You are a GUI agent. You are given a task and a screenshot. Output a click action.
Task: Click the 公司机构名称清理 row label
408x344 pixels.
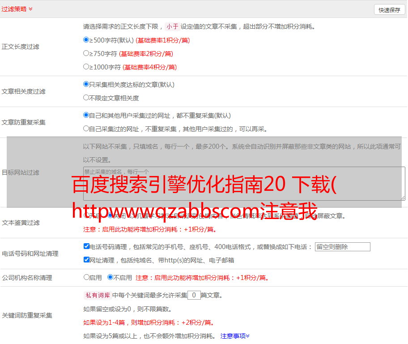(27, 278)
